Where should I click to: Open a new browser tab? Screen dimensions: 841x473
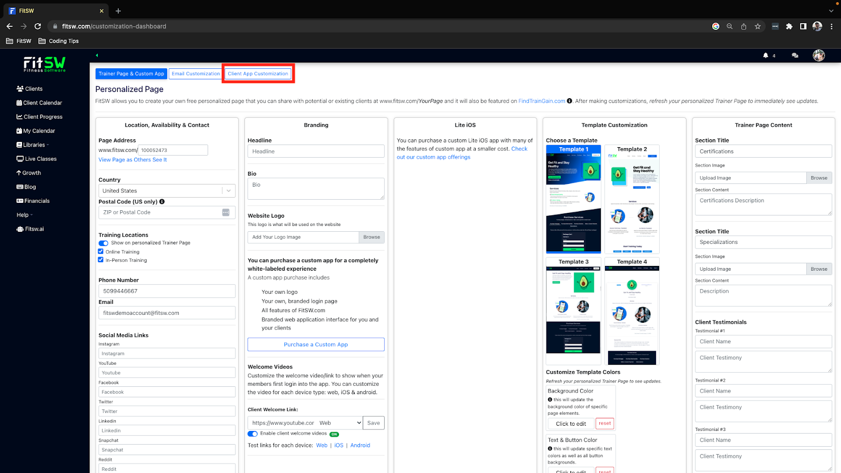pos(118,11)
